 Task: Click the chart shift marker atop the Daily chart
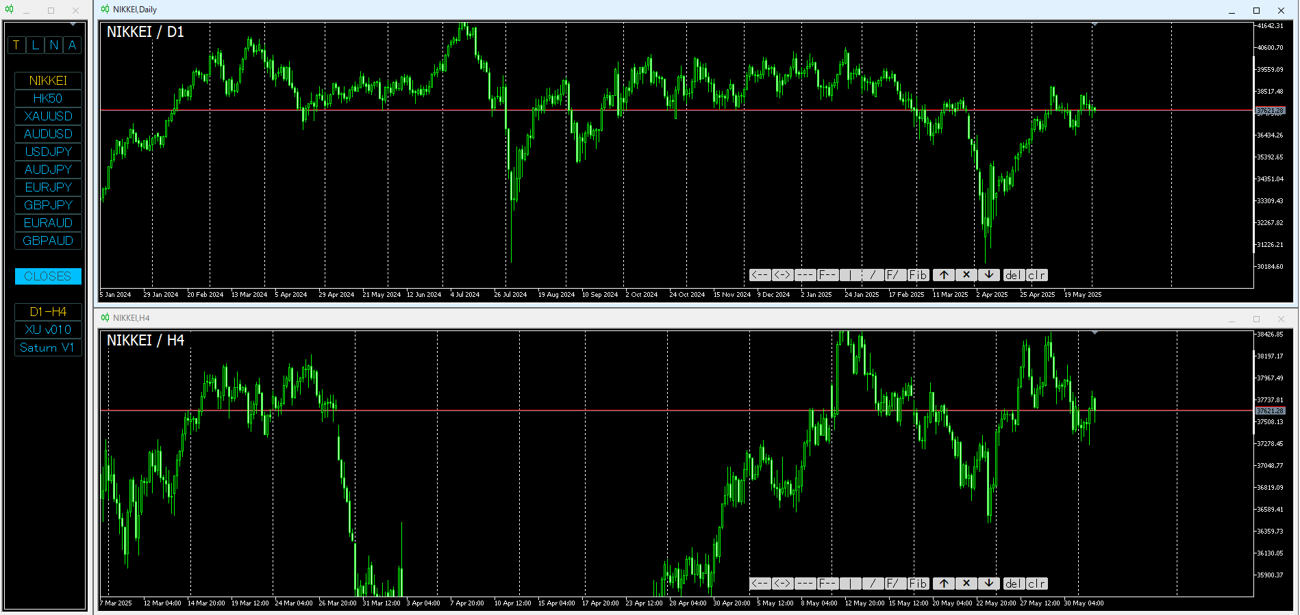[x=1095, y=25]
